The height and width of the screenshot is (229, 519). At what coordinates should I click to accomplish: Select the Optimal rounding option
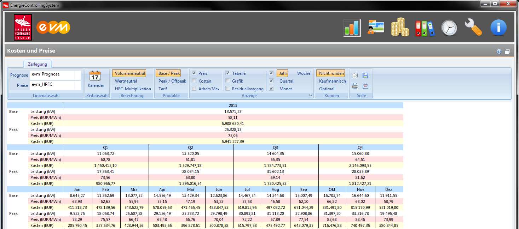click(x=327, y=89)
